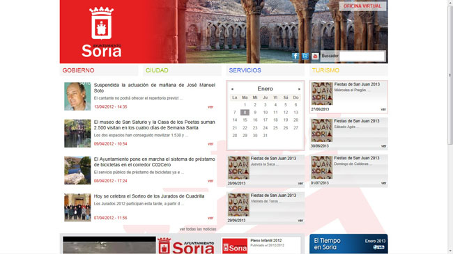Open Sorteo de los Jurados headline
The width and height of the screenshot is (453, 254).
click(149, 196)
